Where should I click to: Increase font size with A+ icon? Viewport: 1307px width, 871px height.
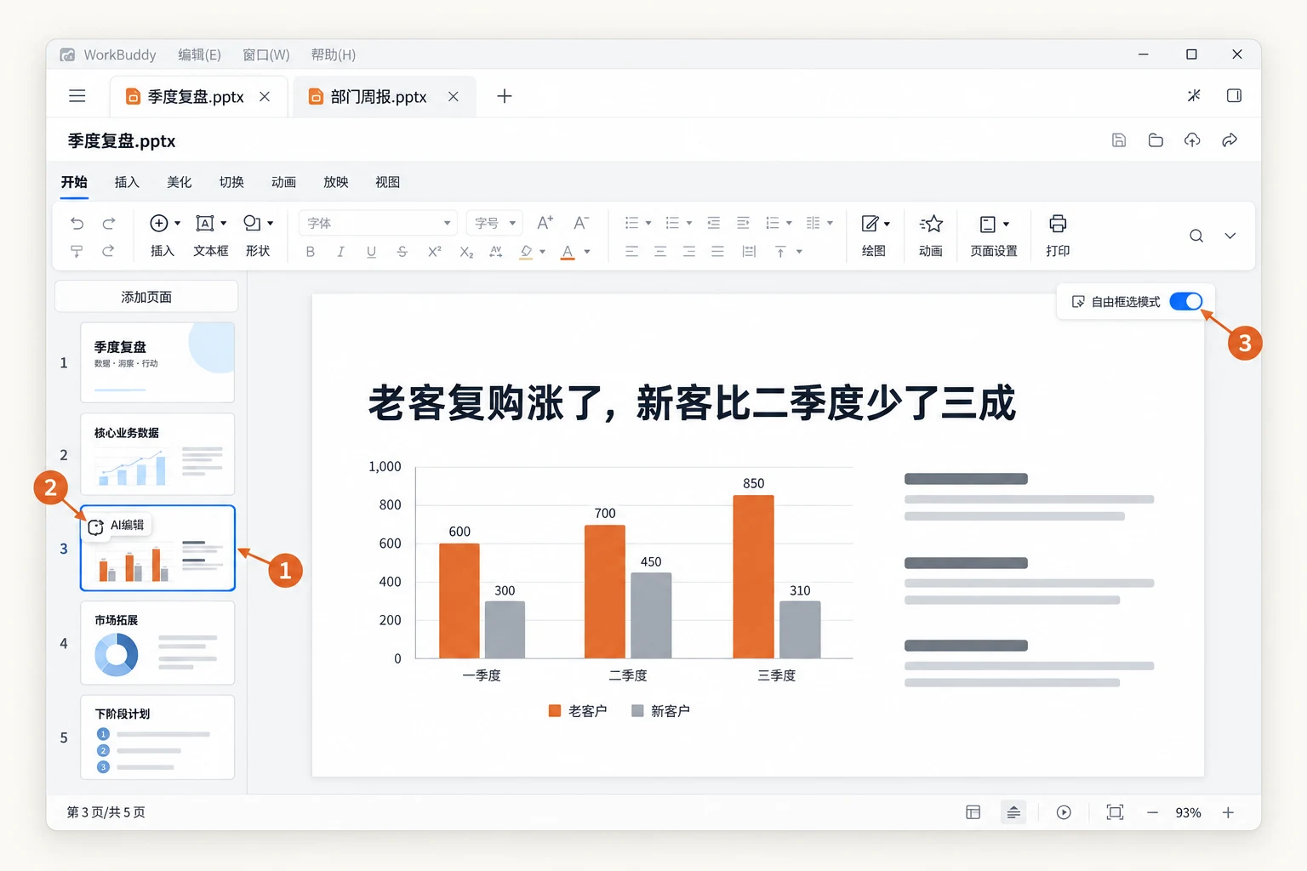tap(545, 223)
